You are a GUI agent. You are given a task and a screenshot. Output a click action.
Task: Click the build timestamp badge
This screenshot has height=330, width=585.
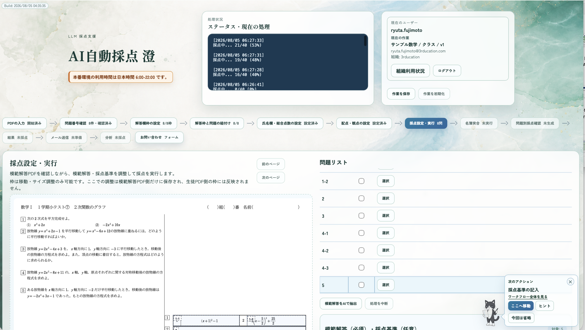(x=25, y=6)
